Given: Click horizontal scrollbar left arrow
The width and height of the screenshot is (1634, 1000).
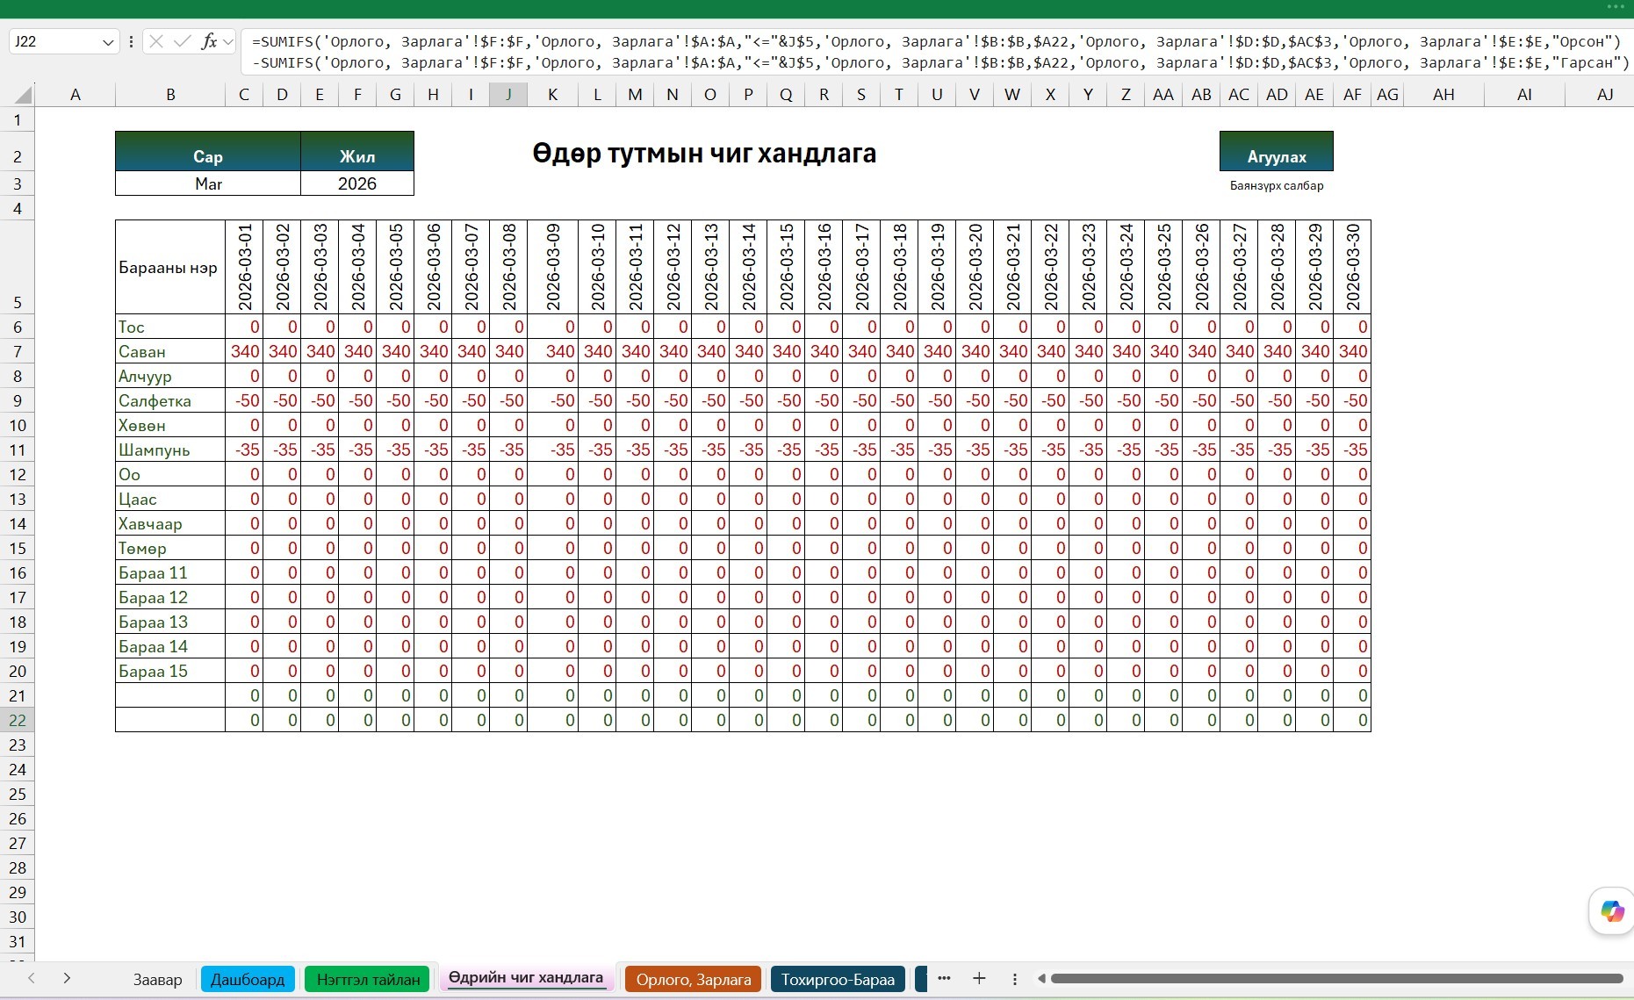Looking at the screenshot, I should click(1041, 979).
